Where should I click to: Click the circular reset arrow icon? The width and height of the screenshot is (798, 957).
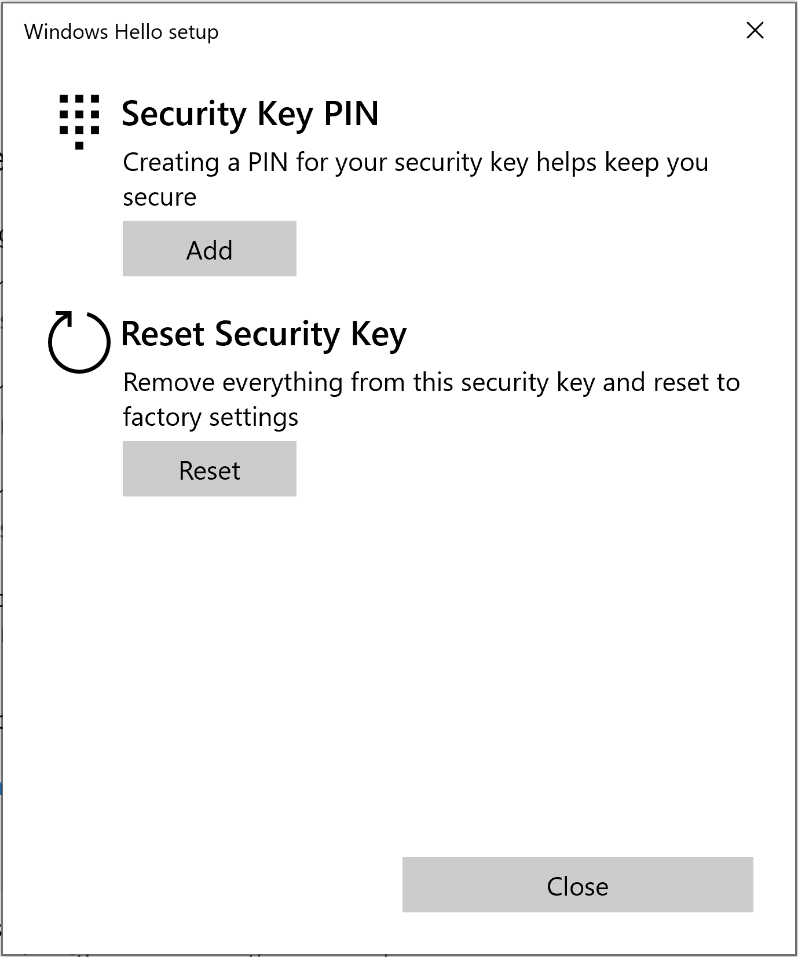[x=79, y=341]
